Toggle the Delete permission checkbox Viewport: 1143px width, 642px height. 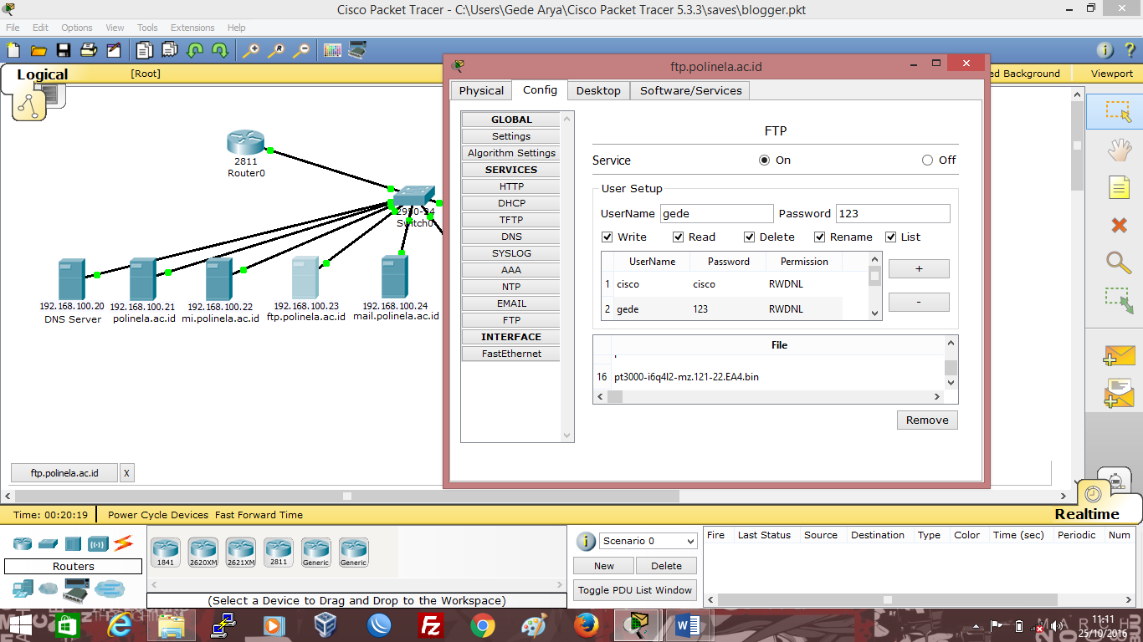coord(750,237)
